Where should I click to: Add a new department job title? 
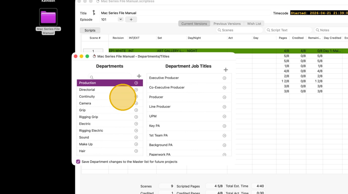click(x=226, y=70)
